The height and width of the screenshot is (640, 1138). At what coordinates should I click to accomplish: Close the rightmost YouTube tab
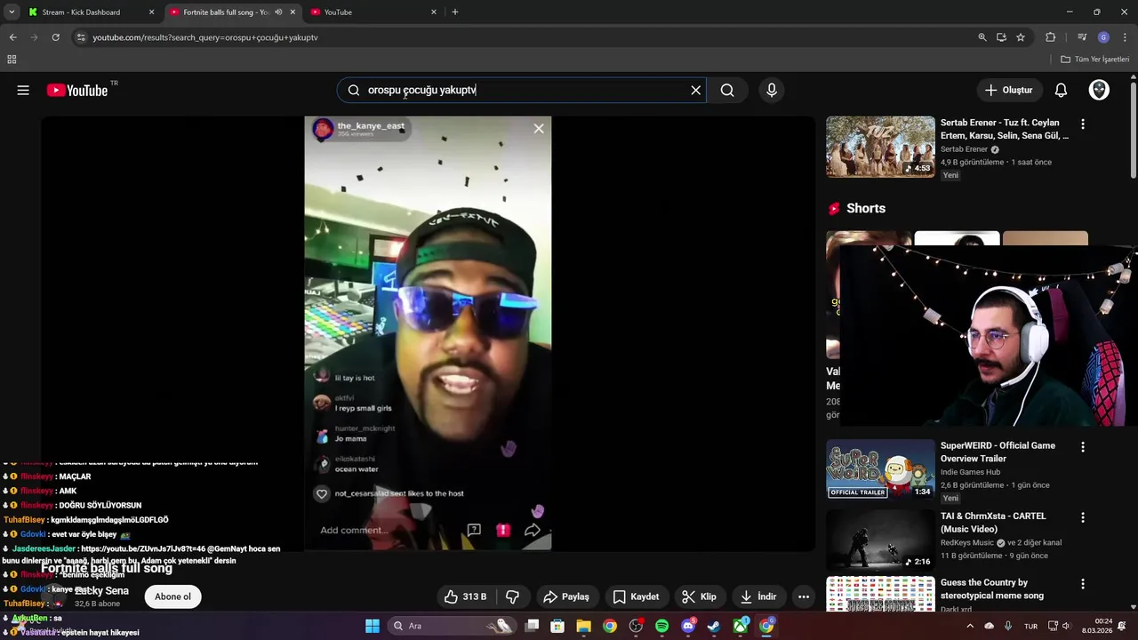(434, 12)
